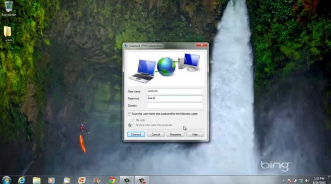
Task: Launch Windows Media Player from taskbar
Action: click(x=51, y=180)
